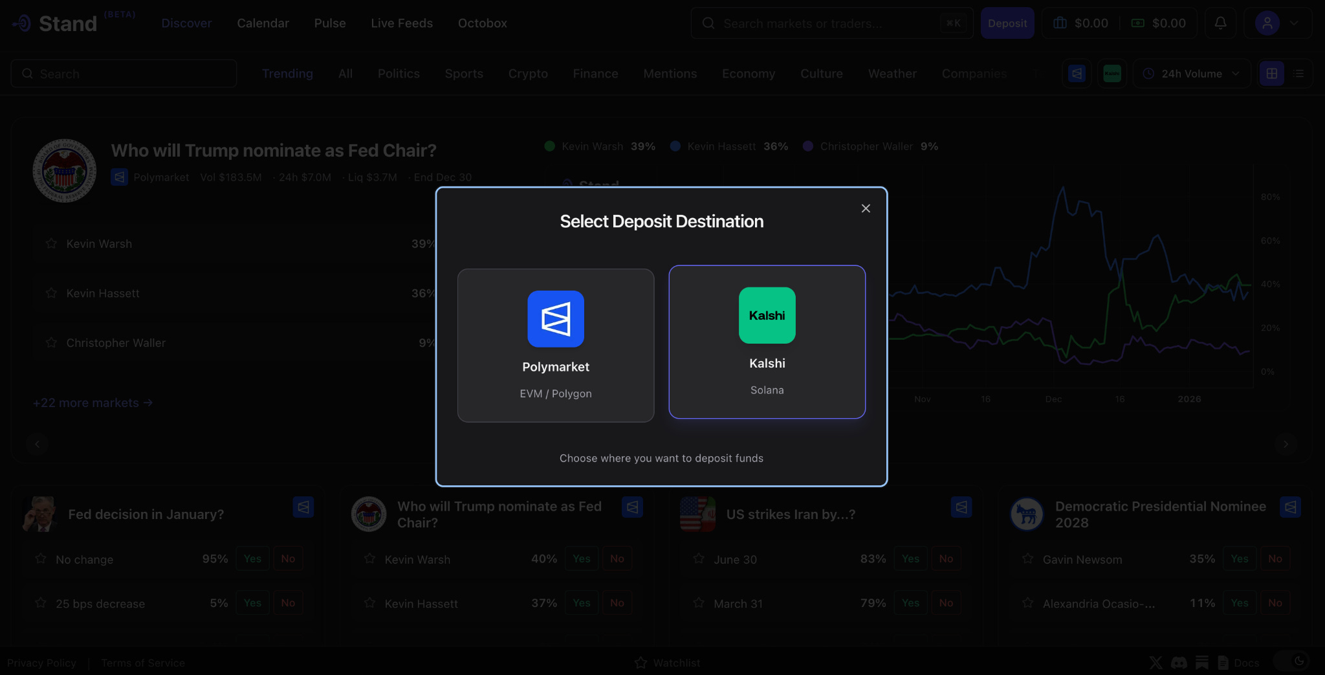1325x675 pixels.
Task: Click the category Search input
Action: coord(124,74)
